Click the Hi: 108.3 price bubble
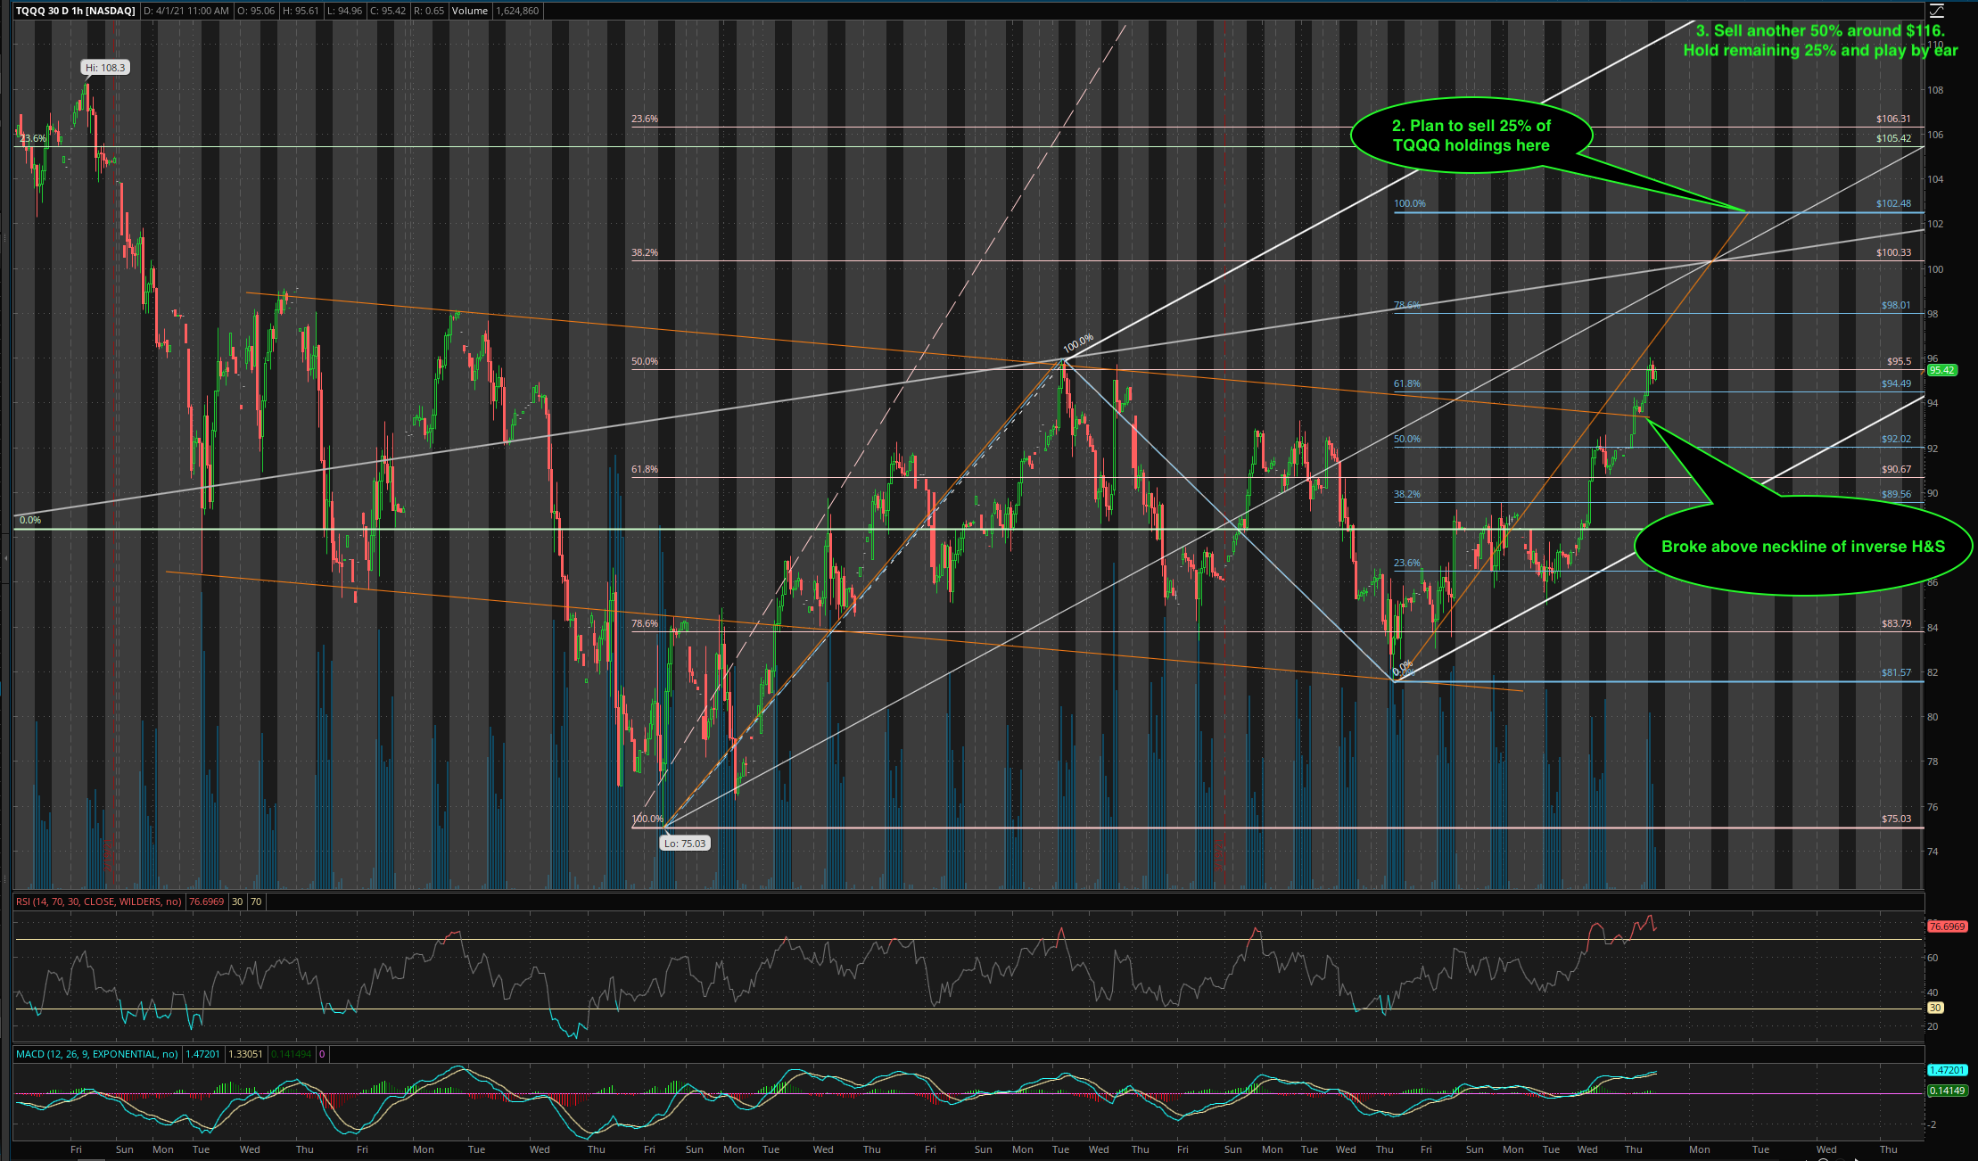This screenshot has width=1978, height=1161. tap(106, 68)
